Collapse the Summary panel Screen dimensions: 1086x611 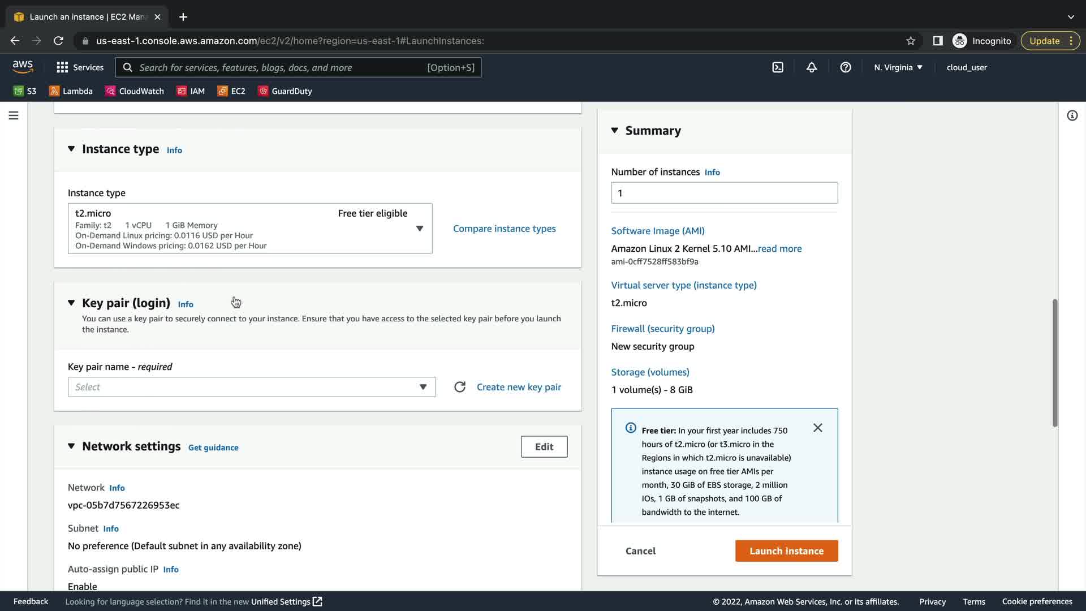tap(615, 131)
